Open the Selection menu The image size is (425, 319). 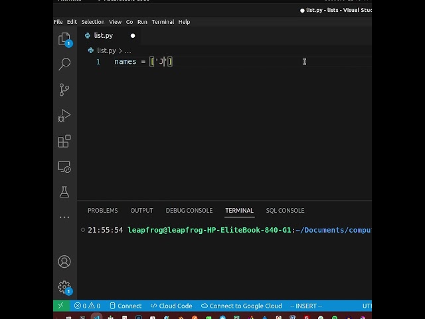[x=93, y=22]
